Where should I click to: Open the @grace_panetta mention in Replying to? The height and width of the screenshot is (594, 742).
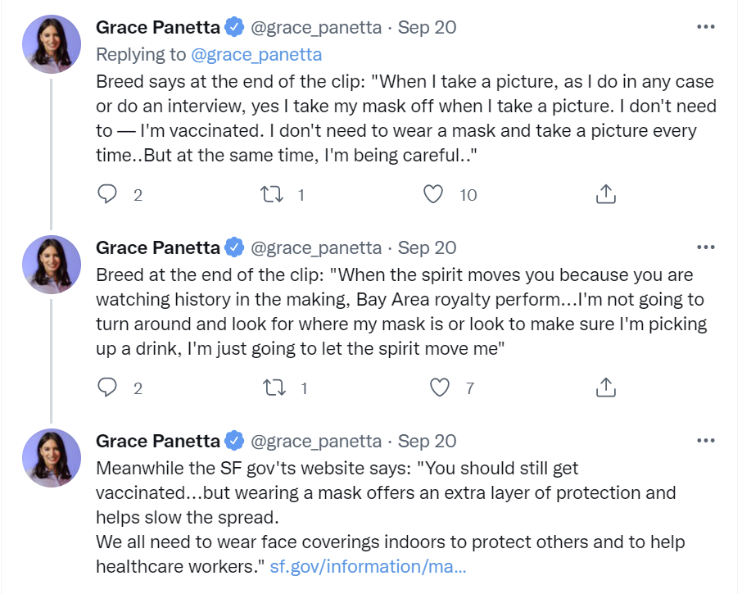pyautogui.click(x=256, y=55)
